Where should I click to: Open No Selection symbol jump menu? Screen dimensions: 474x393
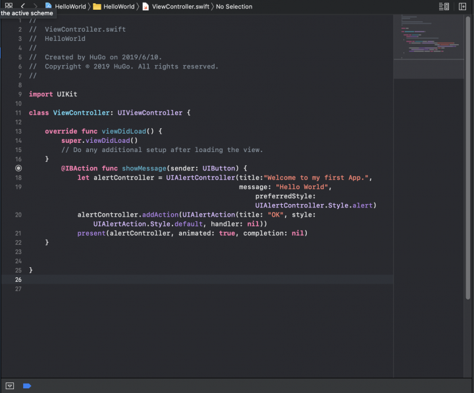pyautogui.click(x=234, y=7)
